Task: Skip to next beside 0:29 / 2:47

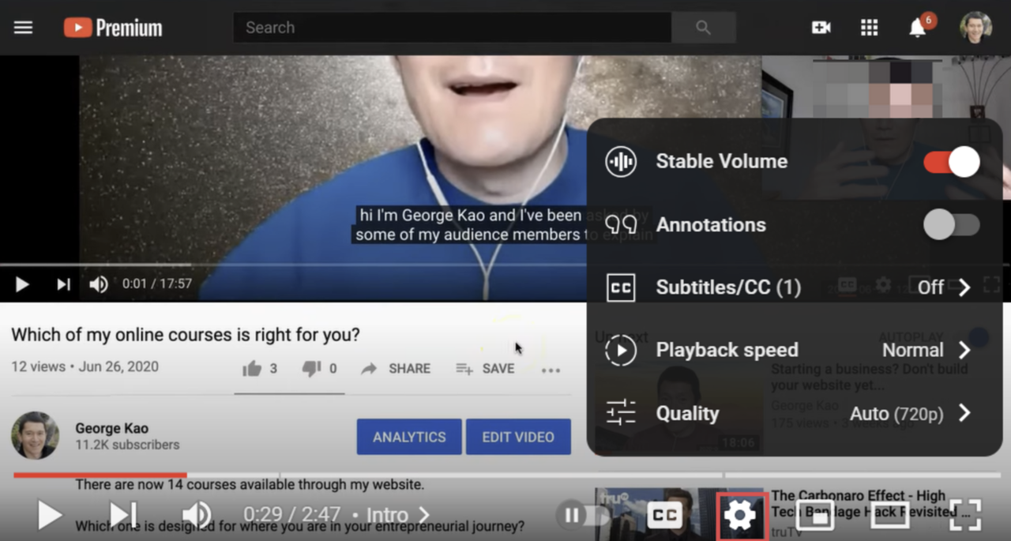Action: (123, 516)
